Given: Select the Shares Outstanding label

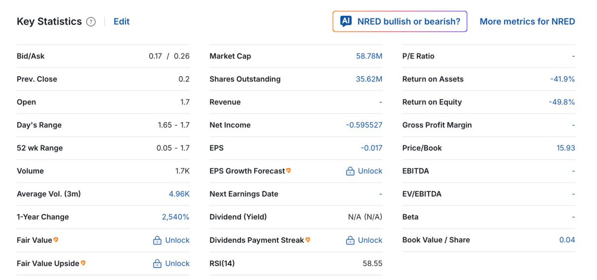Looking at the screenshot, I should [x=245, y=79].
